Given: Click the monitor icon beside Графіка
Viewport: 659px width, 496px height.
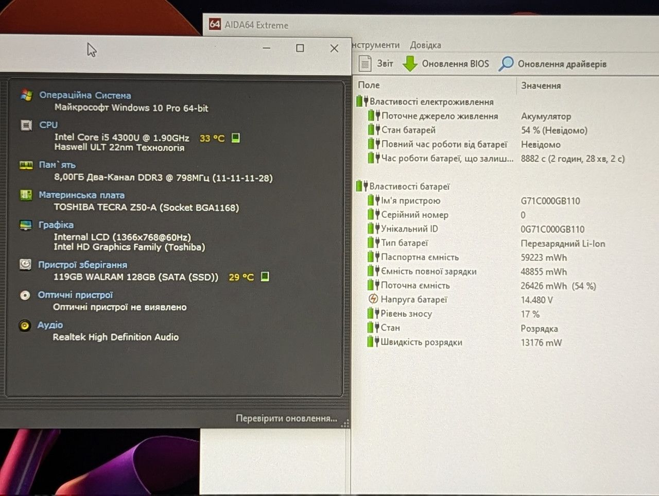Looking at the screenshot, I should click(x=25, y=225).
